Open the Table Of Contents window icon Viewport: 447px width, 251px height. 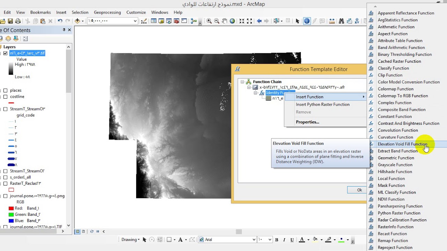point(153,21)
